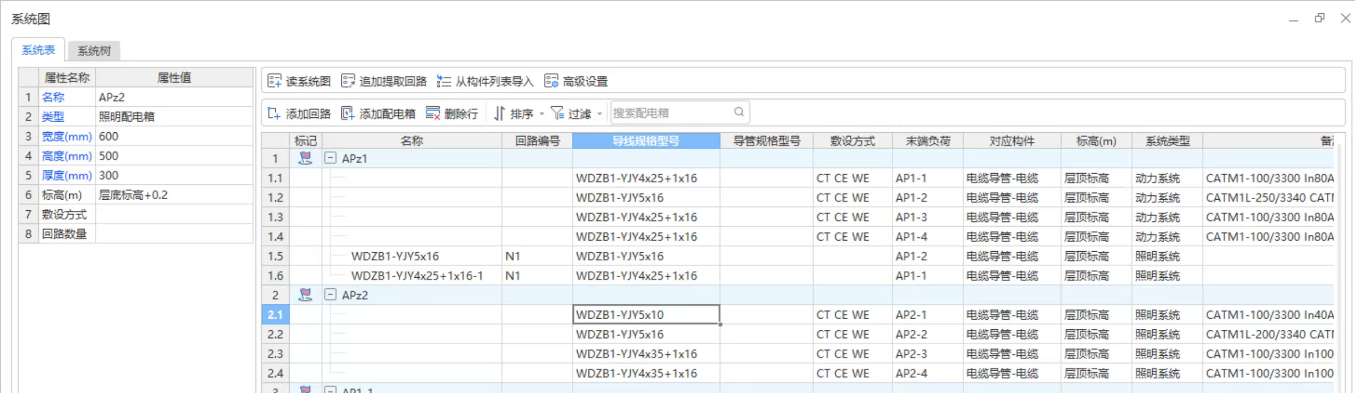Click the 导管规格型号 column header
Image resolution: width=1355 pixels, height=393 pixels.
click(x=767, y=141)
